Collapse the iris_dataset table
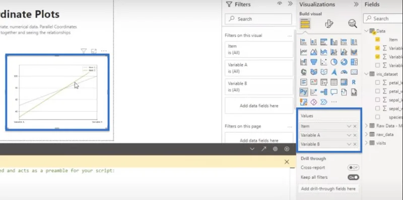Viewport: 403px width, 200px height. coord(366,74)
